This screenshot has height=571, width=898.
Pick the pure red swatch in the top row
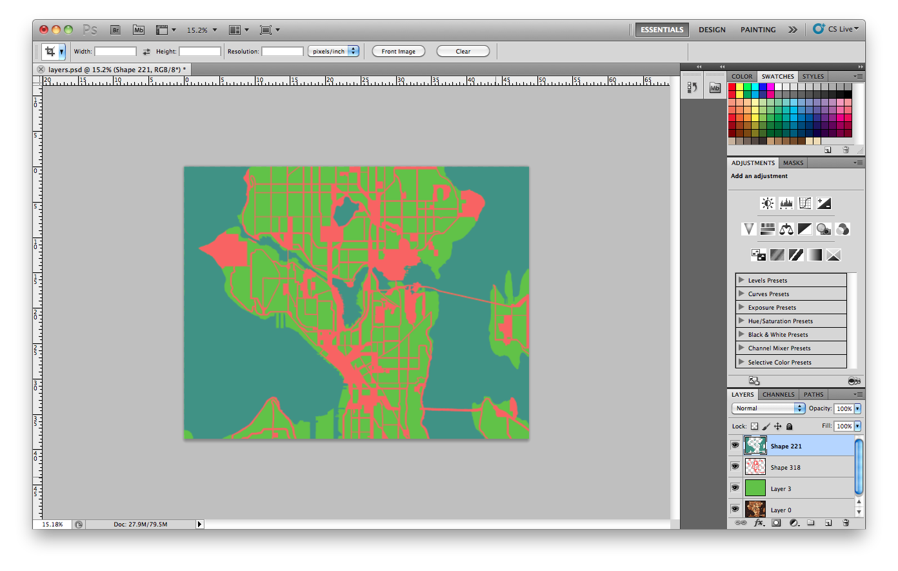[x=732, y=87]
